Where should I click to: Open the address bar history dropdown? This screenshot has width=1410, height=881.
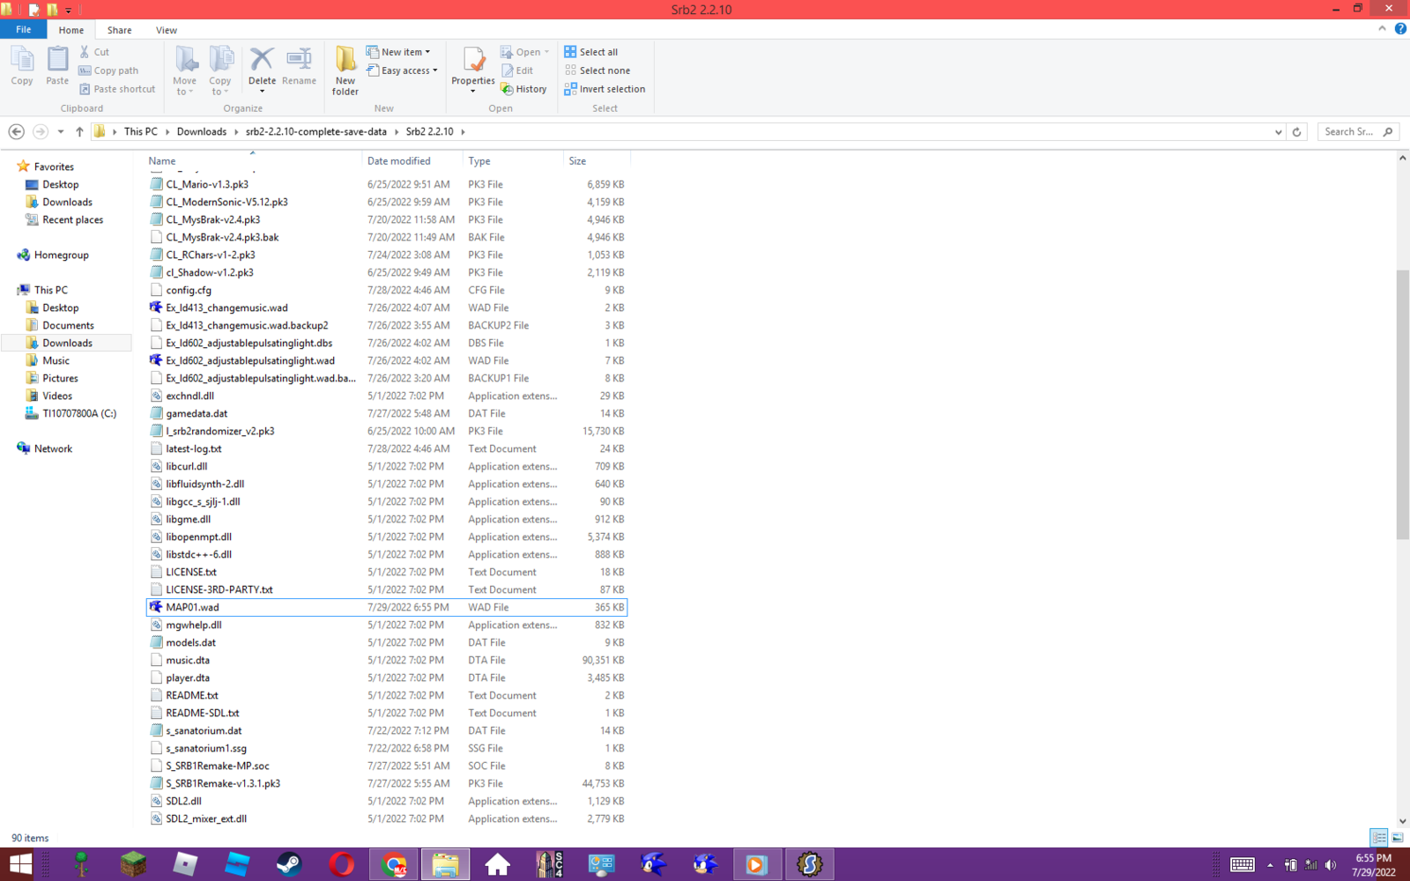[x=1278, y=132]
